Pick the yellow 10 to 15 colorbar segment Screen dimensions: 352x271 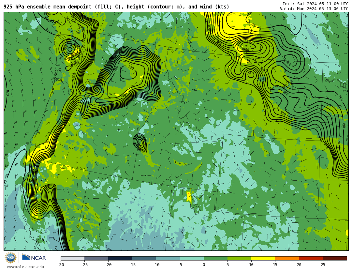[263, 258]
